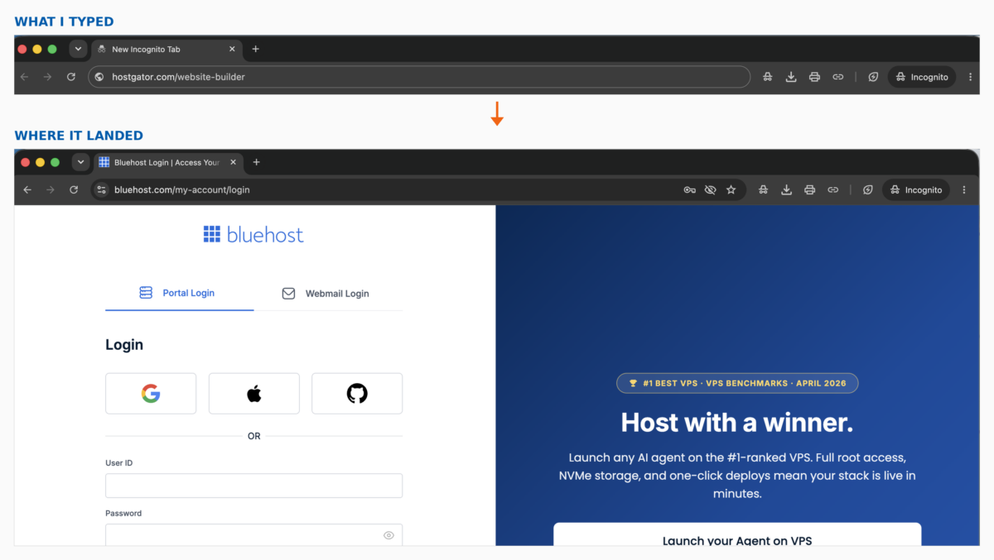Toggle password visibility eye icon
This screenshot has height=560, width=994.
388,535
